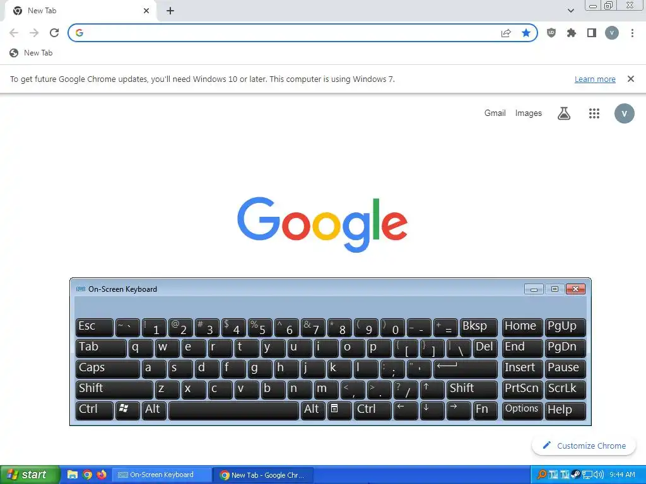Viewport: 646px width, 484px height.
Task: Expand the tab search chevron
Action: coord(570,11)
